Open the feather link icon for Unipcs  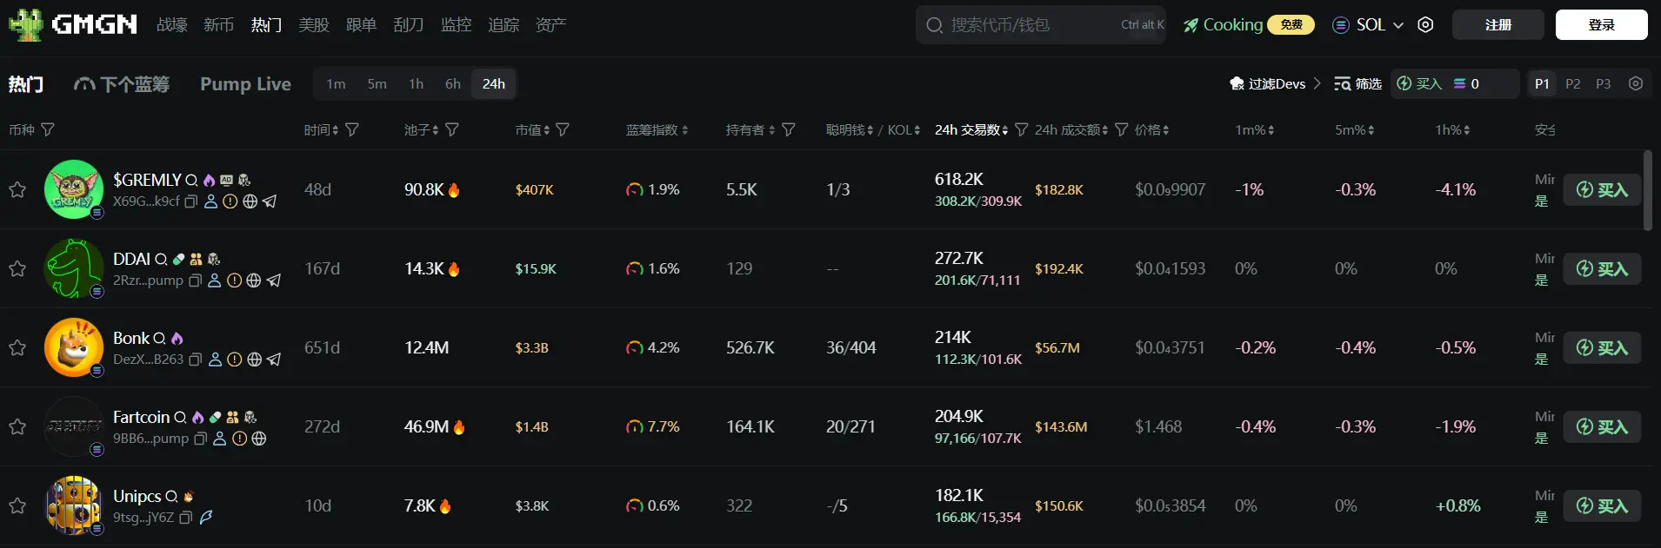point(206,518)
